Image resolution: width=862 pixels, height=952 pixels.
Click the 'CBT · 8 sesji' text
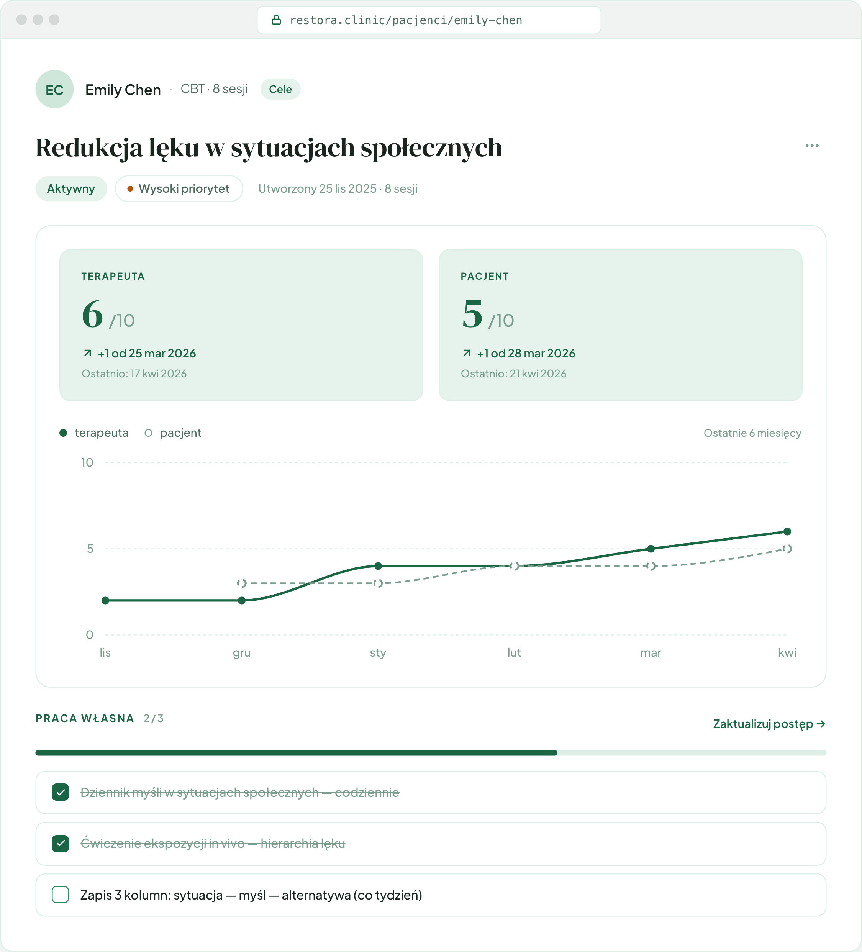(x=215, y=89)
